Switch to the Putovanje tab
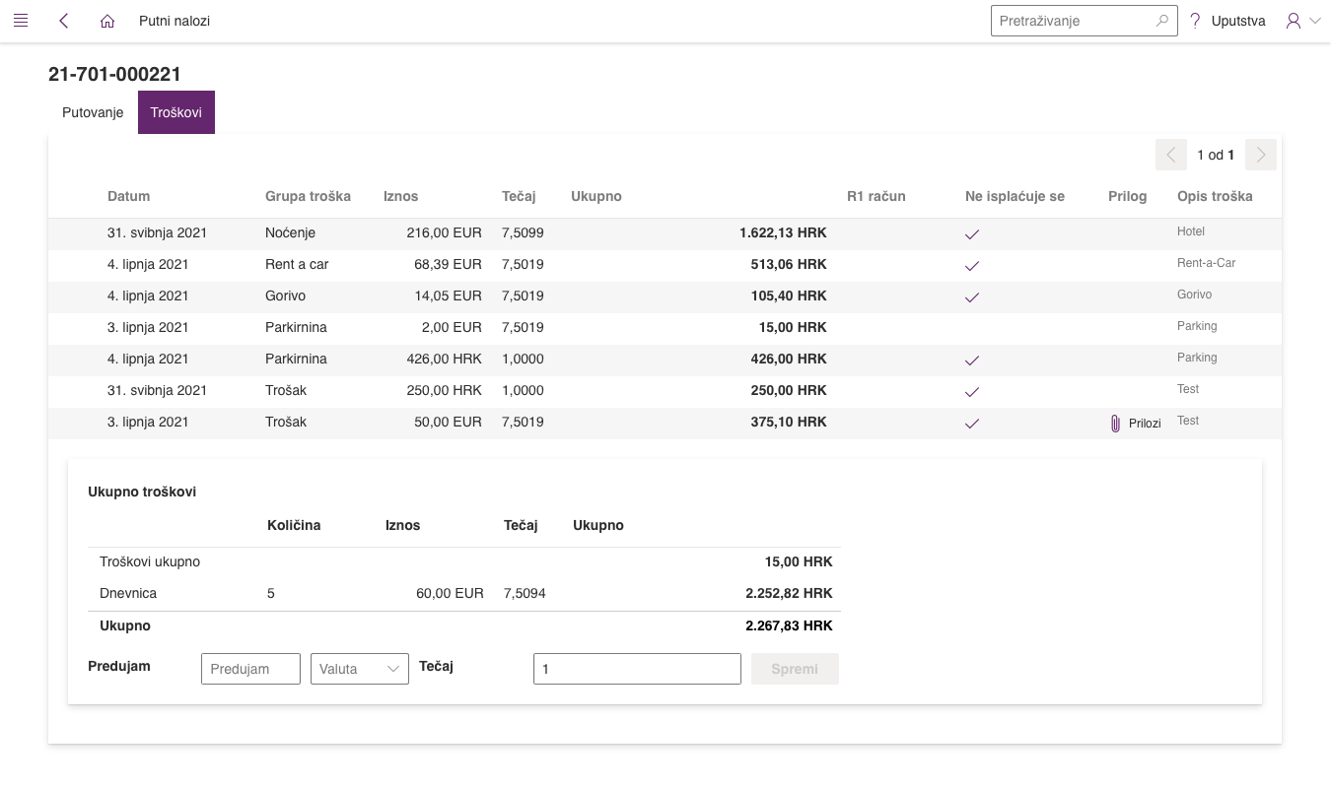 [93, 112]
